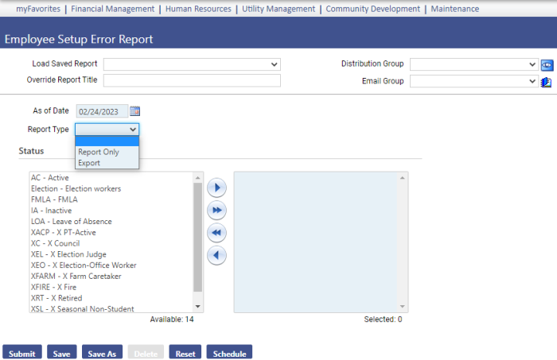Open the As of Date calendar picker
The height and width of the screenshot is (360, 557).
pos(135,111)
